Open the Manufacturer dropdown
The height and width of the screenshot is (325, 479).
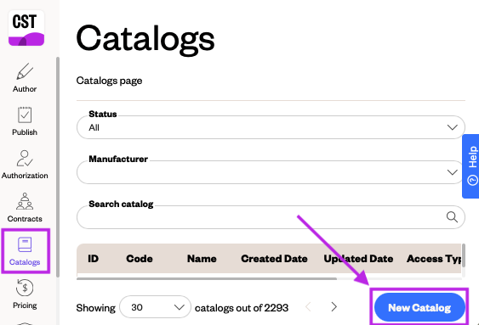pos(271,172)
